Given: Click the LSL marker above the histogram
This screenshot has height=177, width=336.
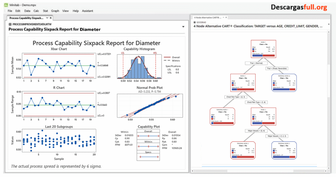Looking at the screenshot, I should [x=123, y=53].
